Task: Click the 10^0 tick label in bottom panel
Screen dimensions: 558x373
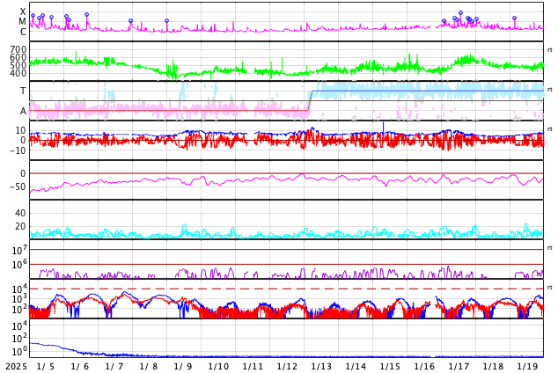Action: coord(19,351)
